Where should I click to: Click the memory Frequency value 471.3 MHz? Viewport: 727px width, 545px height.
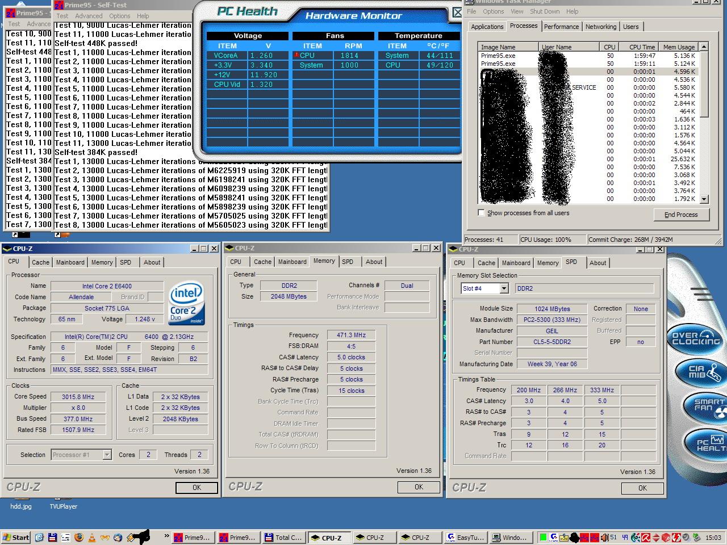tap(351, 335)
